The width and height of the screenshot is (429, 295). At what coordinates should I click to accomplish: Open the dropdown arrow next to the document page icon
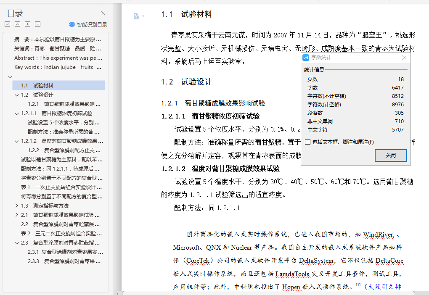point(143,16)
